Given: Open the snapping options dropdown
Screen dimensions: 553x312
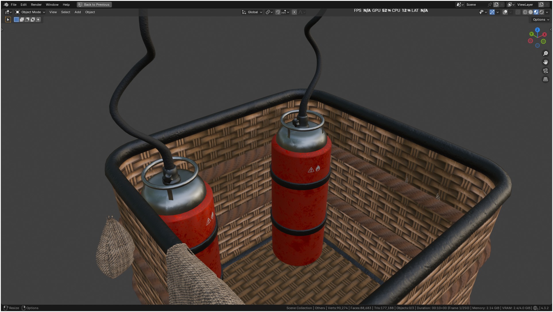Looking at the screenshot, I should [x=285, y=12].
